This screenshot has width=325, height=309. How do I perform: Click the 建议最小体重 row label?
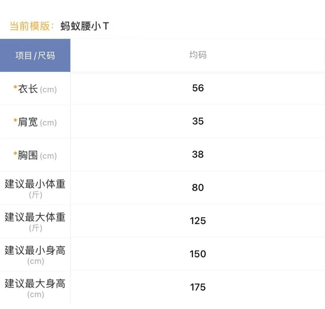click(x=34, y=188)
